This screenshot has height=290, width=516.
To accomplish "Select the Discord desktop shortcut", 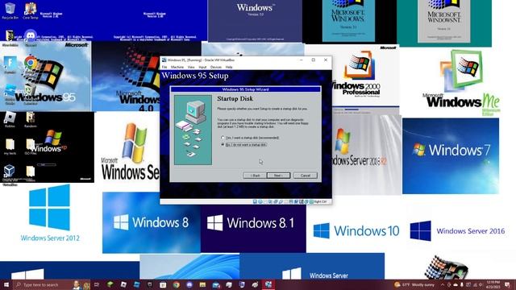I will [x=31, y=38].
